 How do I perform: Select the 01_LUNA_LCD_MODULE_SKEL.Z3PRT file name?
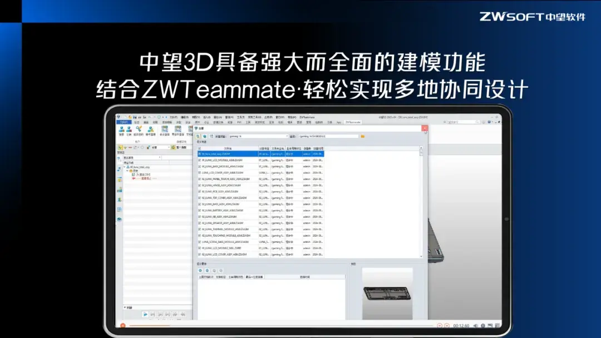coord(222,248)
